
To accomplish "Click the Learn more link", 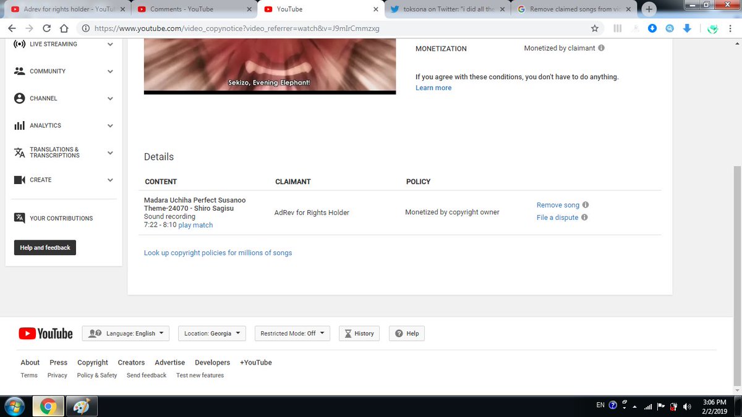I will click(433, 88).
